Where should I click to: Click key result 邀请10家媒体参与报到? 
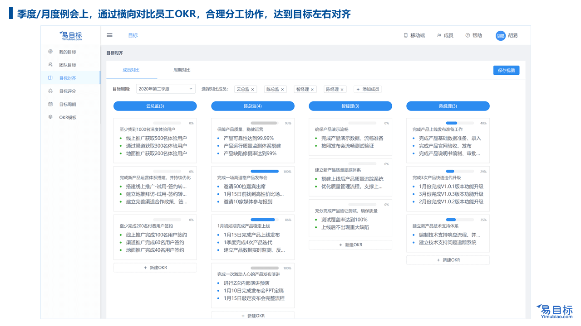(248, 202)
